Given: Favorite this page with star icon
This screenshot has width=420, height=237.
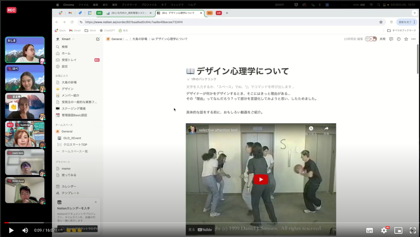Looking at the screenshot, I should point(406,39).
